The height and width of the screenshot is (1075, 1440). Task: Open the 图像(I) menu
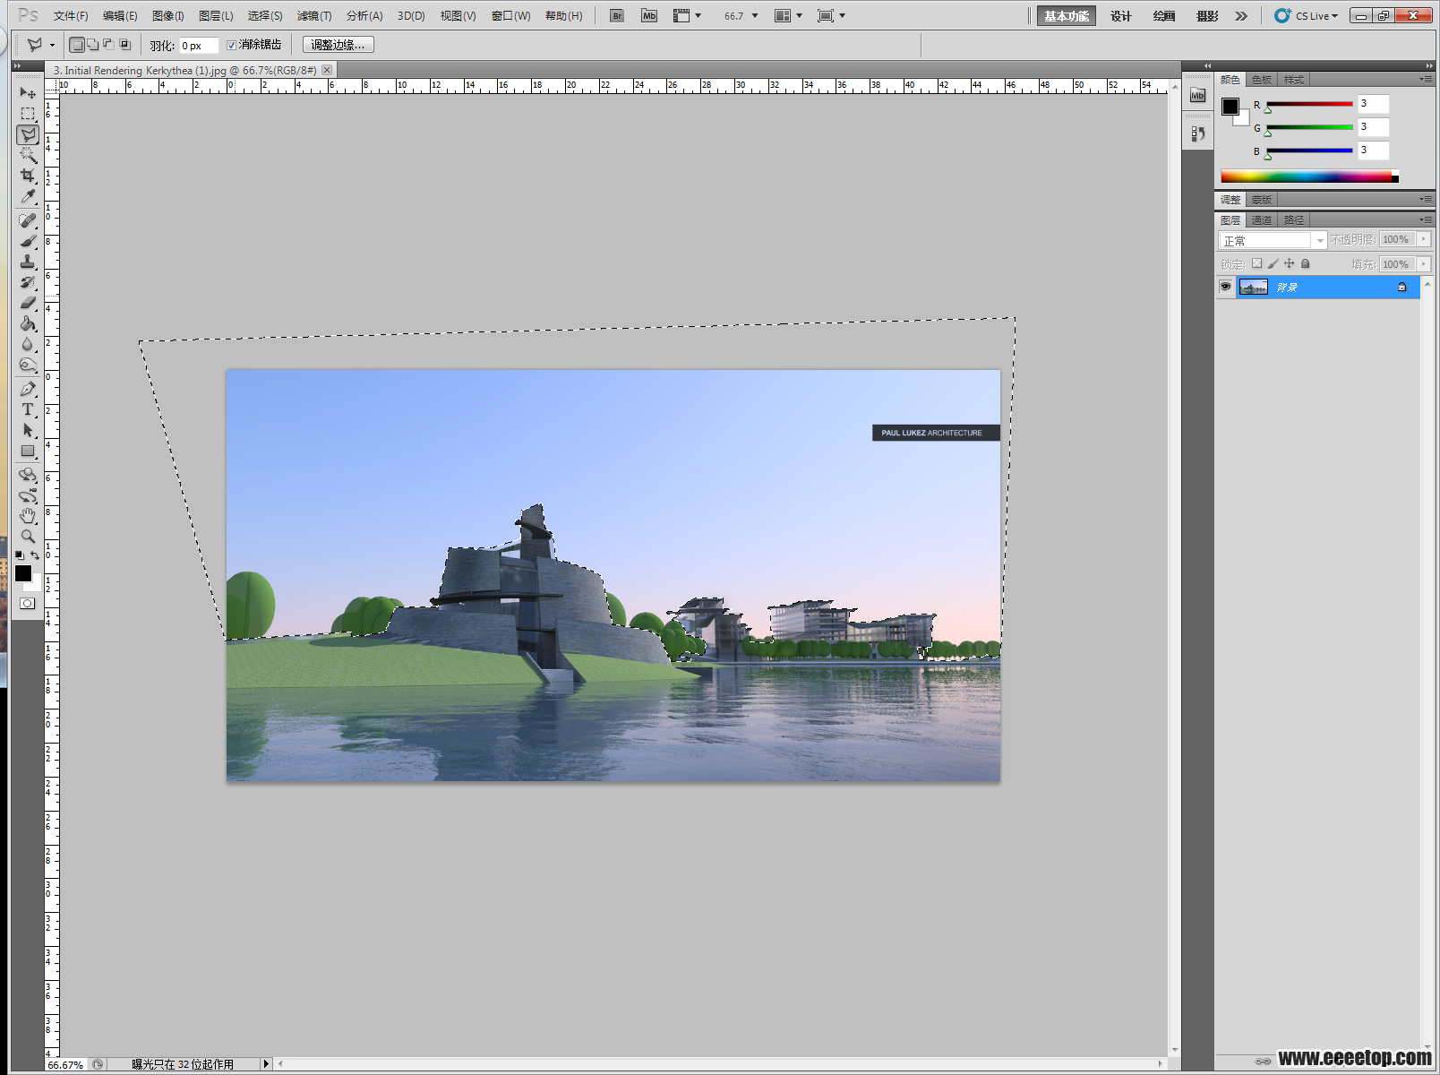coord(168,16)
